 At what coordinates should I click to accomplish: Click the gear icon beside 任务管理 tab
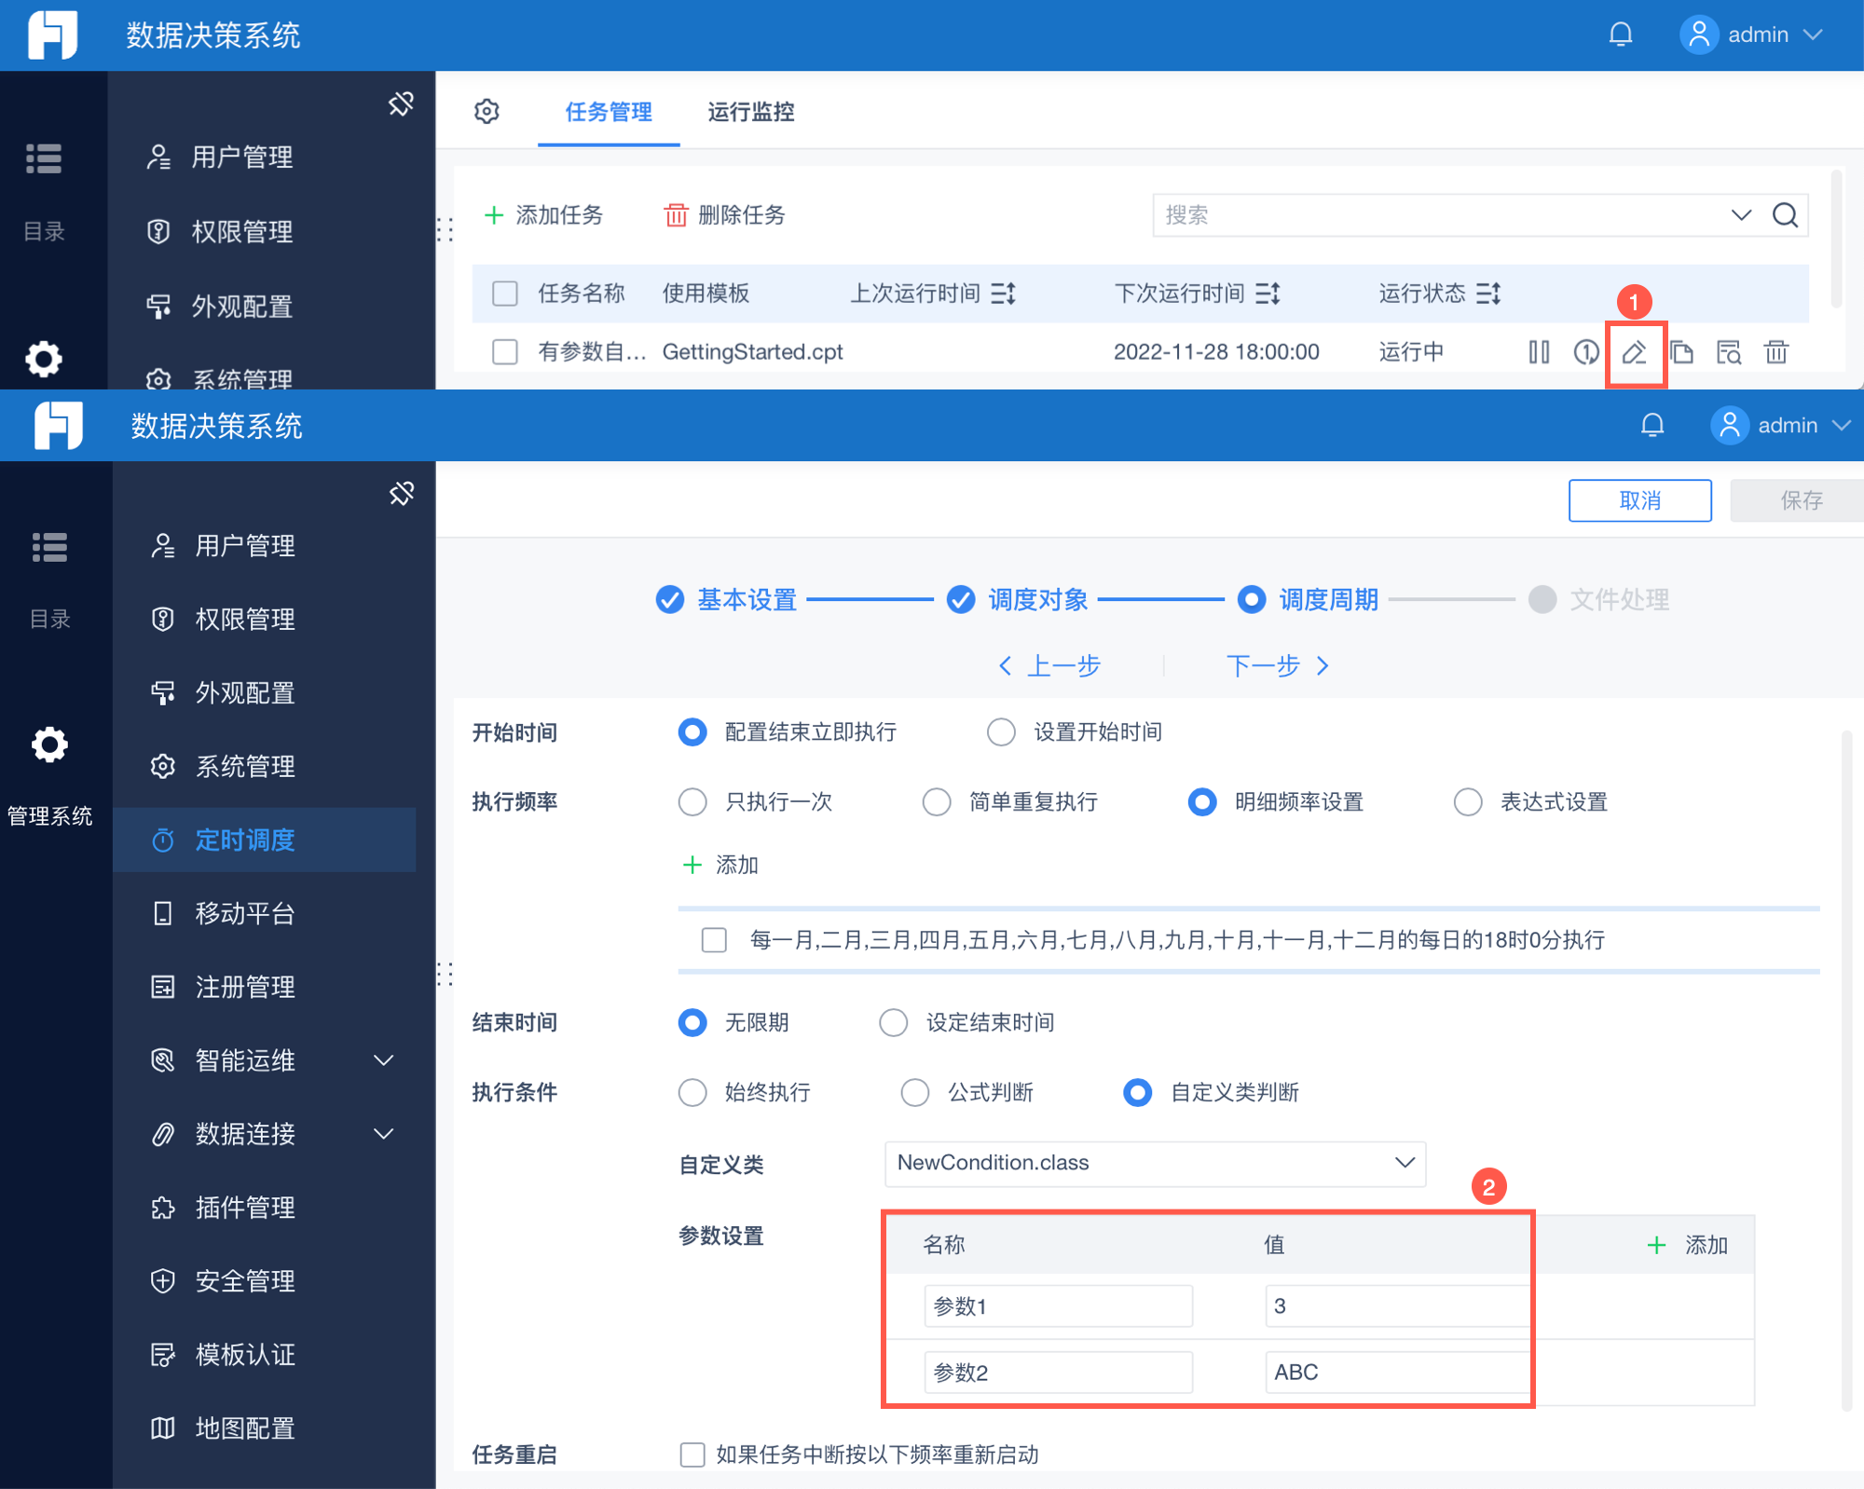tap(487, 112)
